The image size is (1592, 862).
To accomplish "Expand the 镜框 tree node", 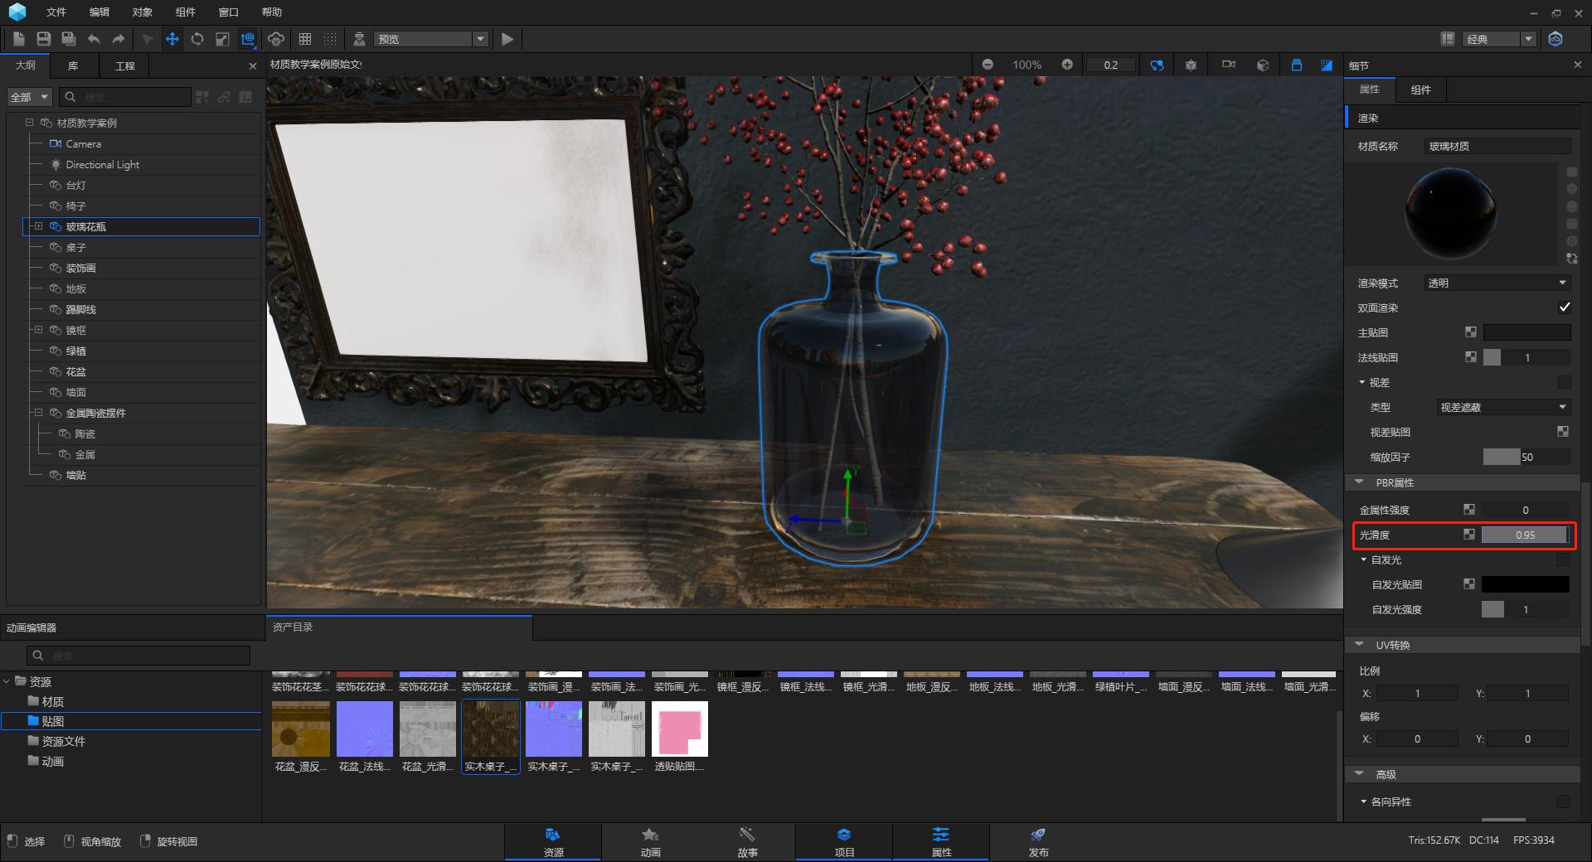I will [38, 330].
